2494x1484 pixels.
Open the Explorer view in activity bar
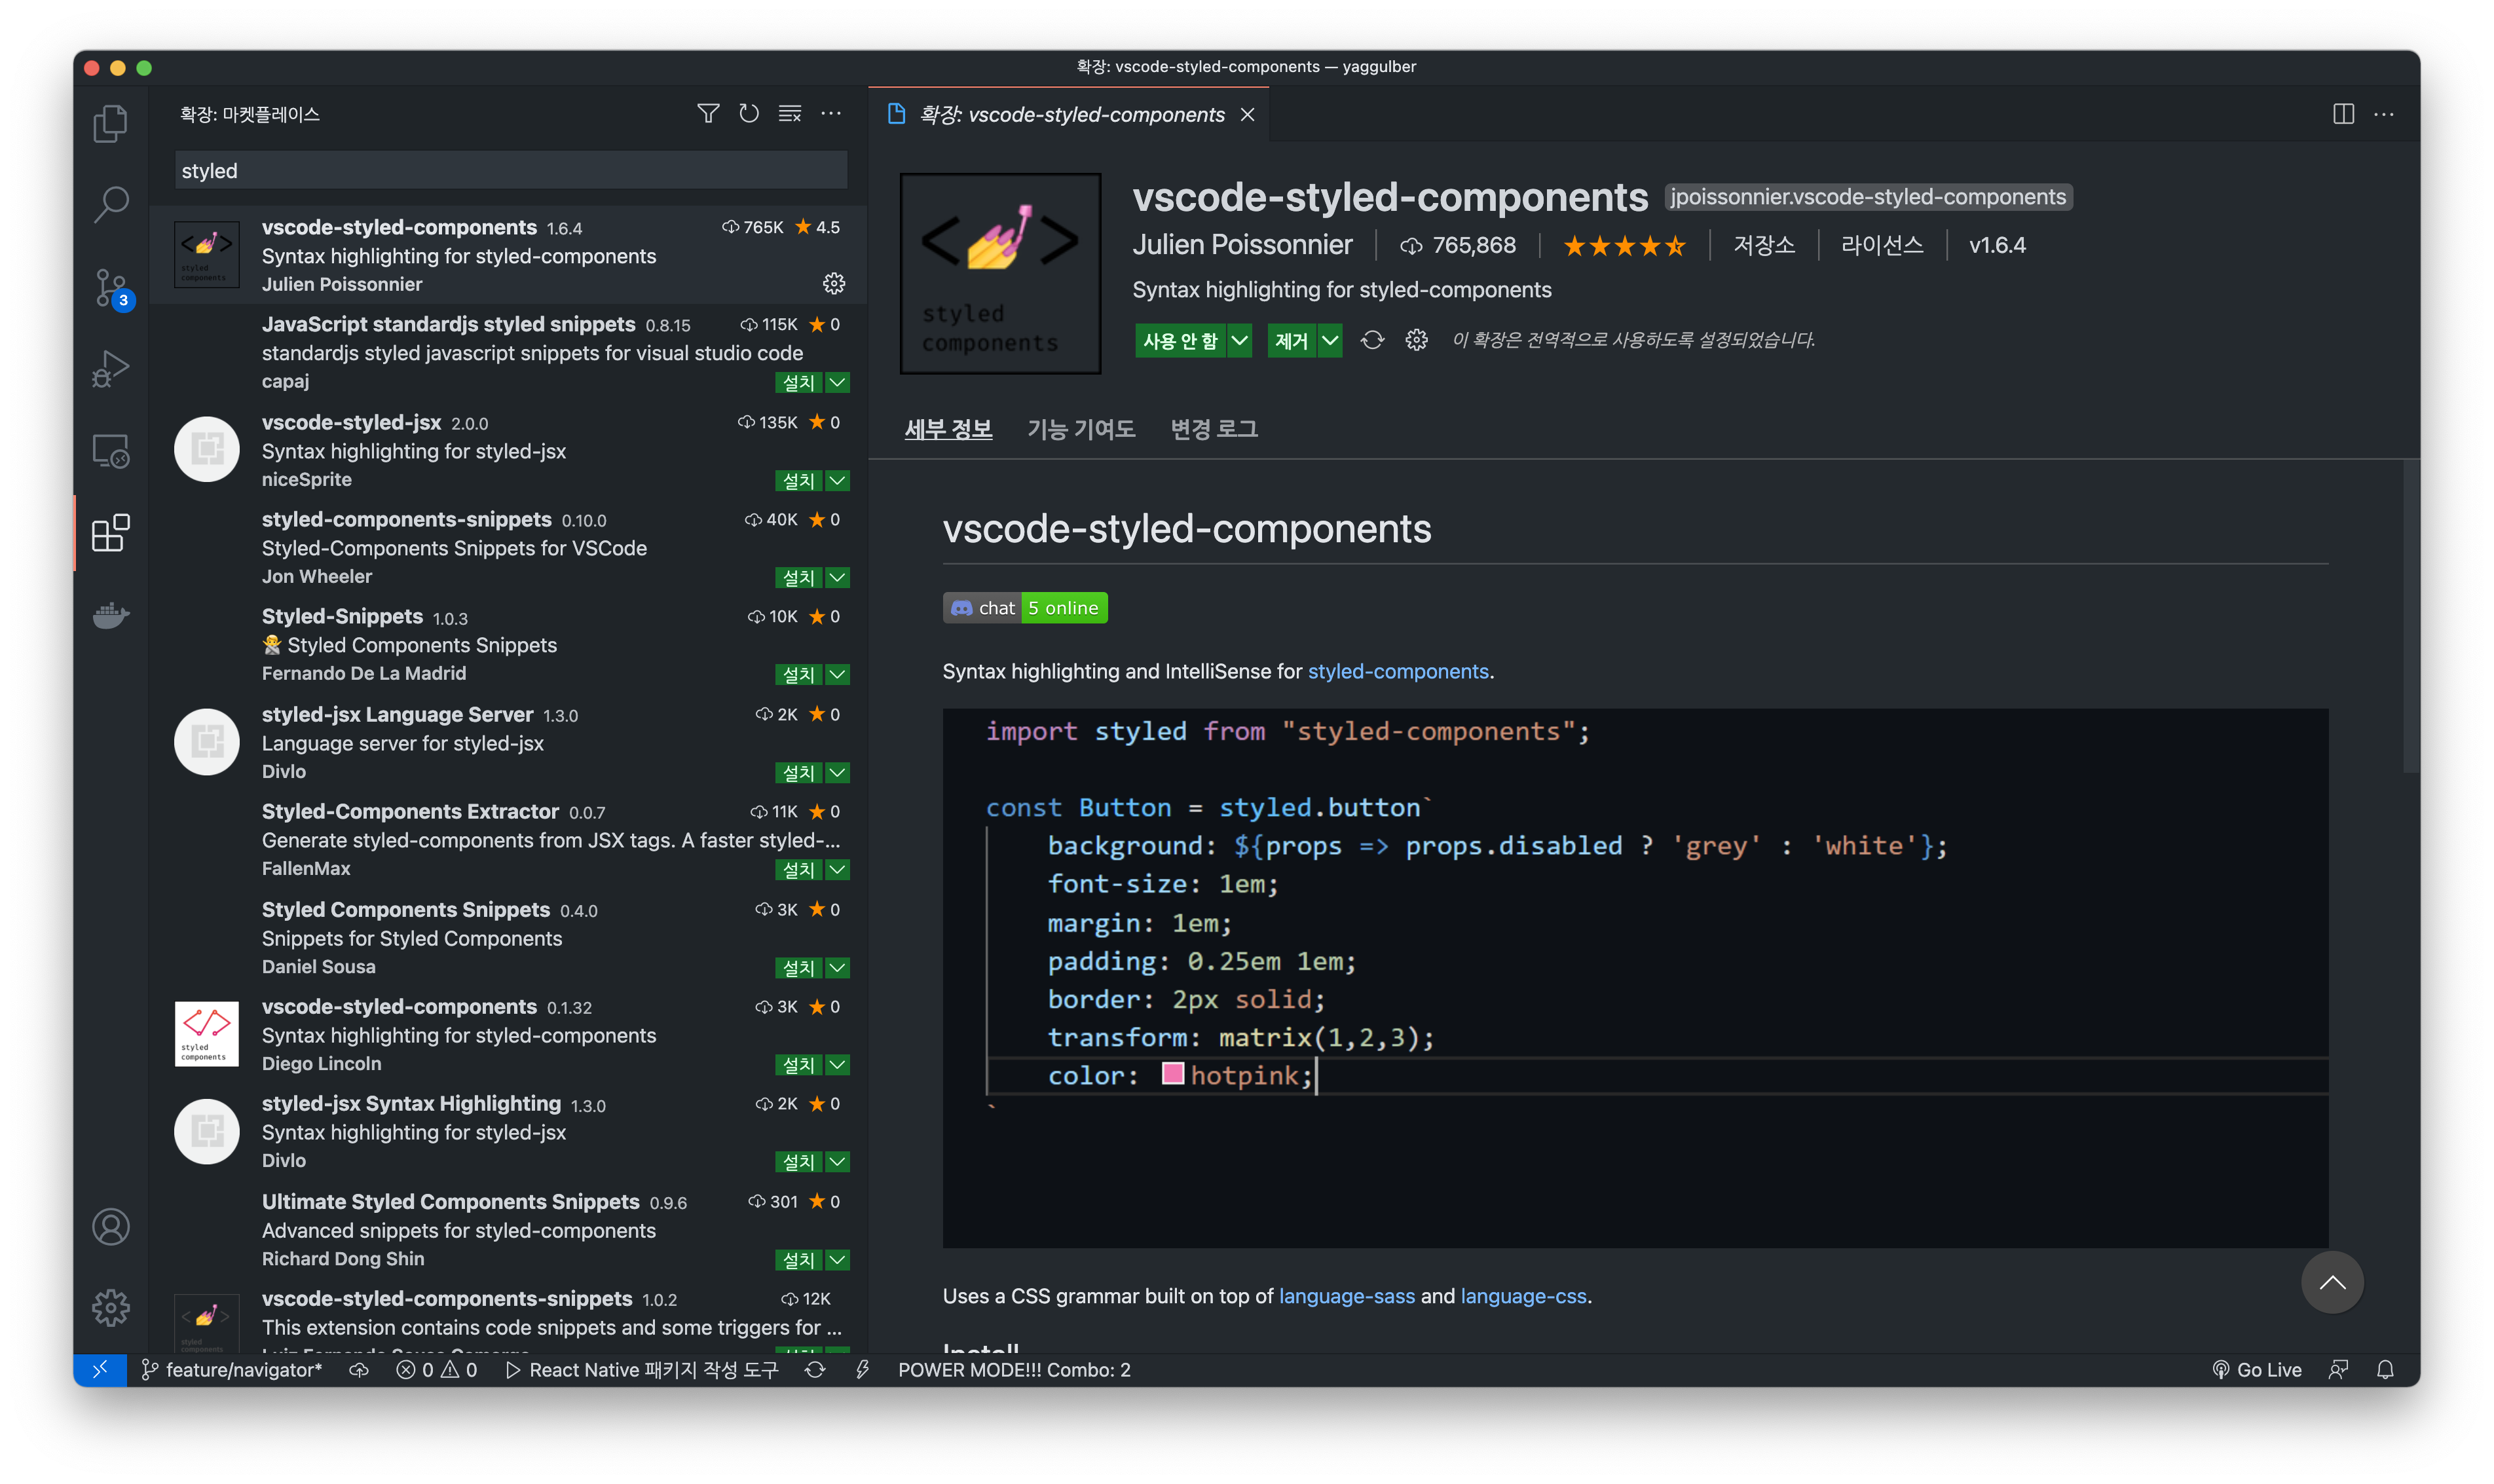click(110, 124)
